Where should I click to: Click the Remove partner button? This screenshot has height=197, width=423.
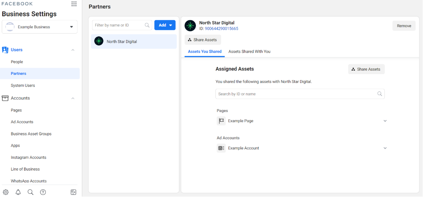404,26
